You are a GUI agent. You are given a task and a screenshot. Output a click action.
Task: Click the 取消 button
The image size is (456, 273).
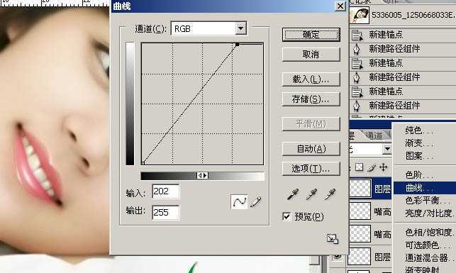click(x=311, y=55)
